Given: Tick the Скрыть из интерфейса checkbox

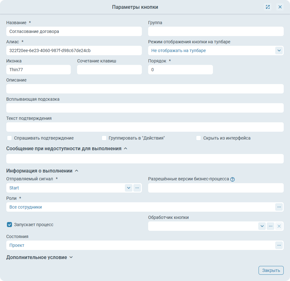Looking at the screenshot, I should 198,138.
